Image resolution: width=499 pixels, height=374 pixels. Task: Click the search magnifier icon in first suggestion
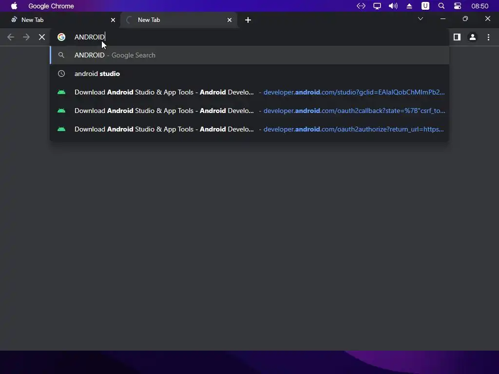click(x=61, y=55)
